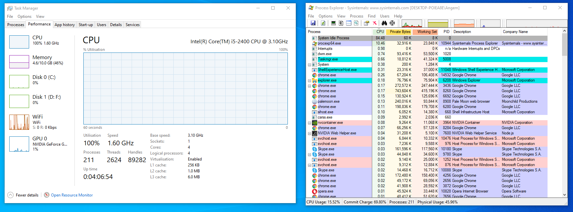Click the green CPU usage mini graph
Screen dimensions: 573x212
(412, 23)
